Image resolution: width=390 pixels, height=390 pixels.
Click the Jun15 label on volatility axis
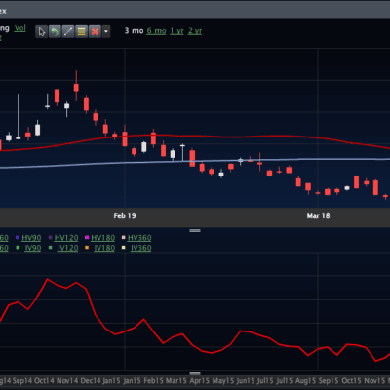click(246, 381)
